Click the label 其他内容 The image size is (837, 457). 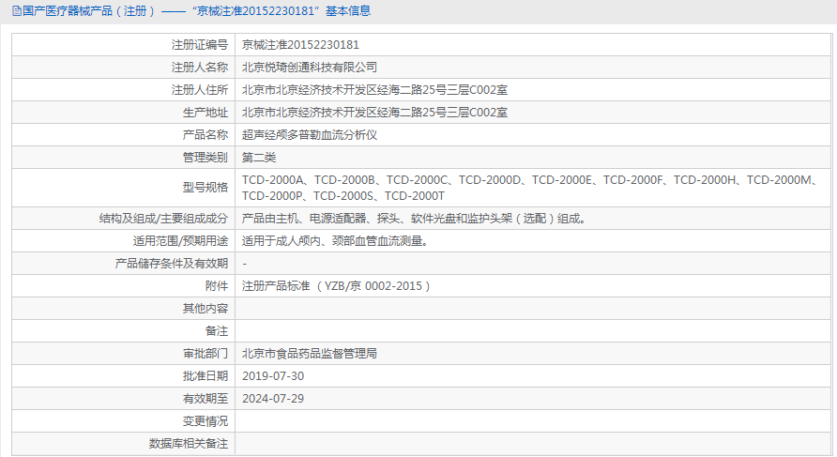(x=205, y=309)
